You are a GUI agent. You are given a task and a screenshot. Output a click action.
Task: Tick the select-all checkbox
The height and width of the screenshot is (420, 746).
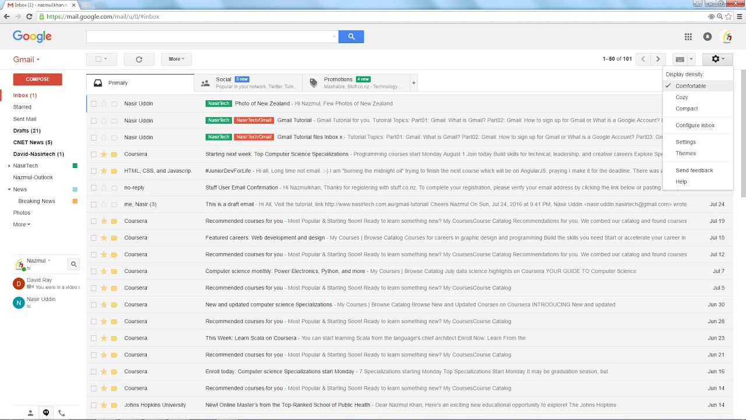point(98,59)
